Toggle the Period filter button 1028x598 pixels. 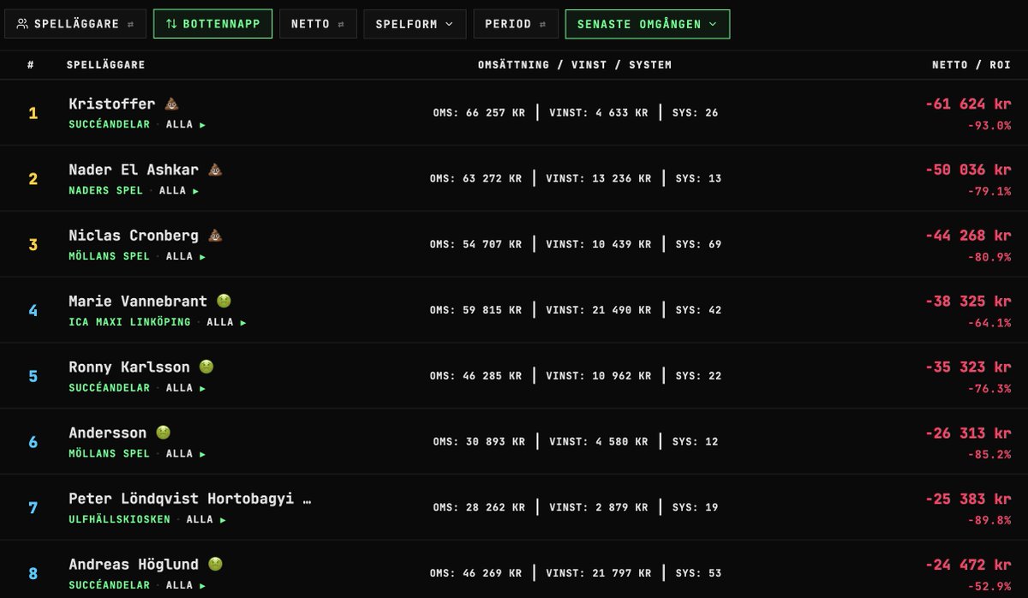click(516, 24)
